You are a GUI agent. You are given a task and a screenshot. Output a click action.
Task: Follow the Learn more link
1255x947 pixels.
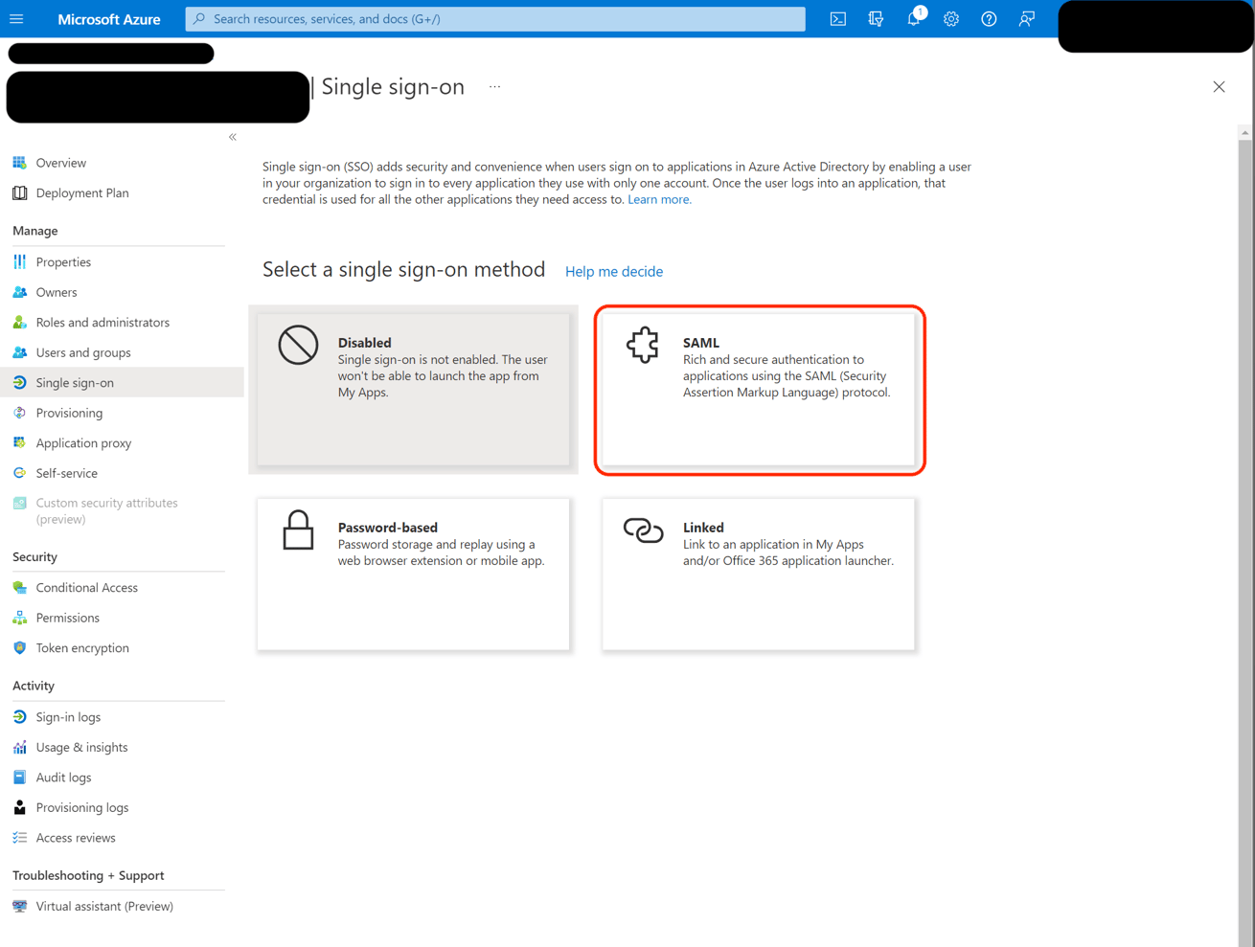pos(658,199)
